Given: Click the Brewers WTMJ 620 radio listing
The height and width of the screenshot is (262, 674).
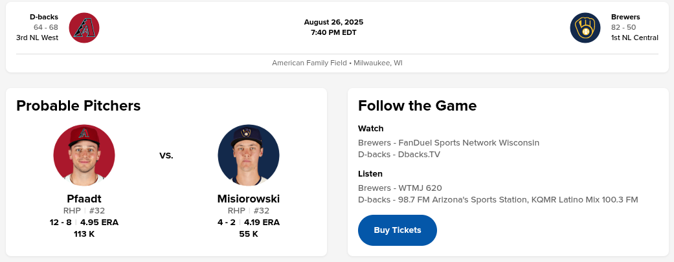Looking at the screenshot, I should [400, 188].
